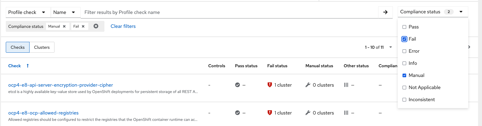Screen dimensions: 482x126
Task: Open the Profile check dropdown
Action: coord(27,12)
